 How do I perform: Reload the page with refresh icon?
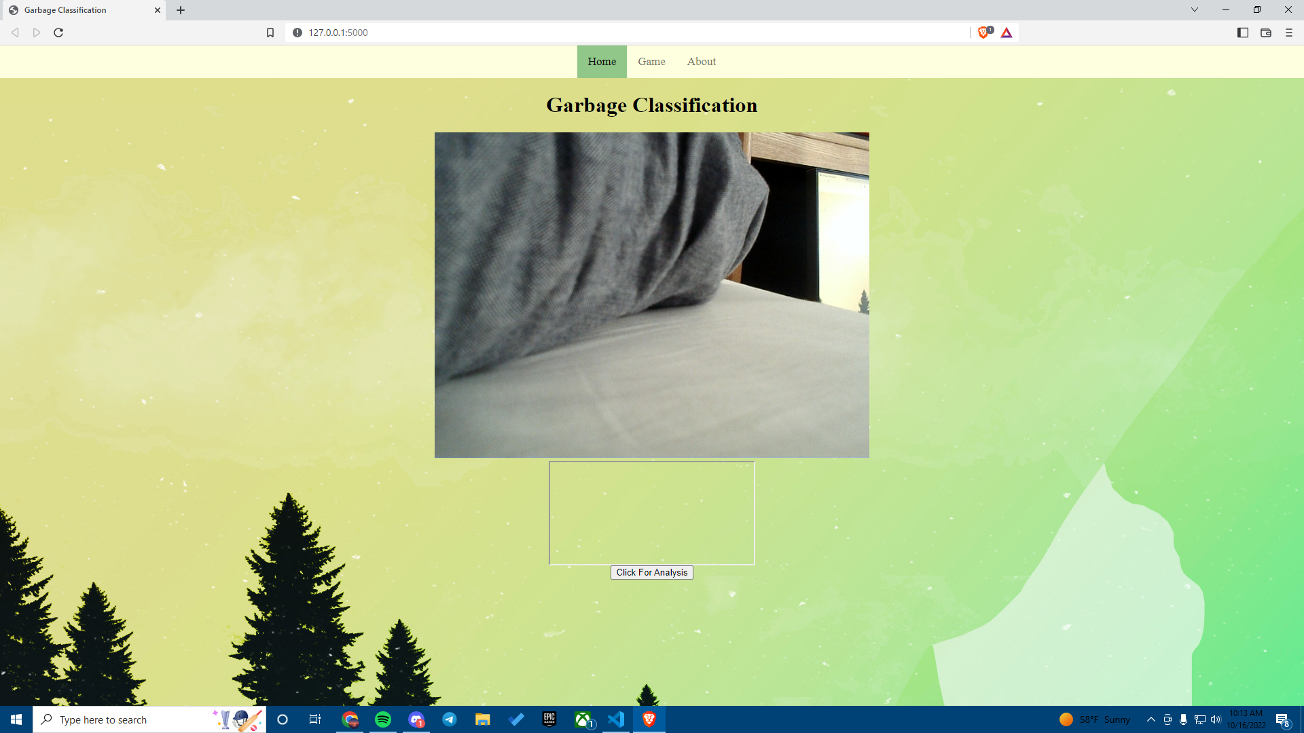pyautogui.click(x=58, y=33)
